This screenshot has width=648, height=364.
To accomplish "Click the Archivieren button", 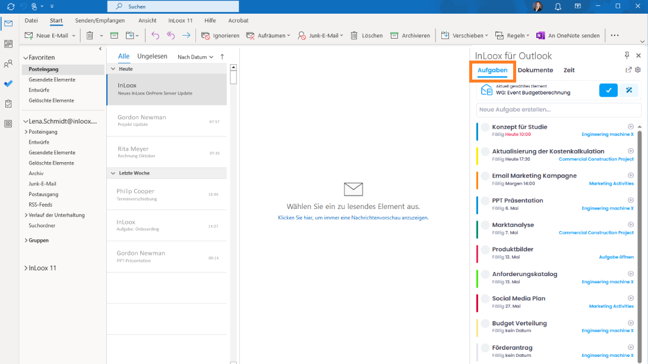I will pos(410,36).
